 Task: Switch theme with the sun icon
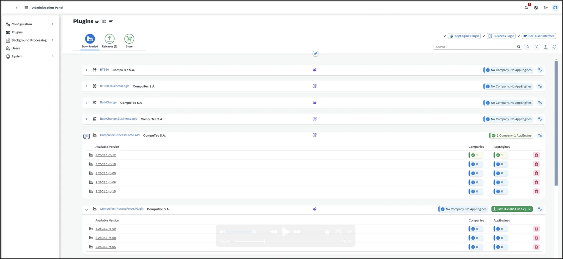click(x=546, y=7)
